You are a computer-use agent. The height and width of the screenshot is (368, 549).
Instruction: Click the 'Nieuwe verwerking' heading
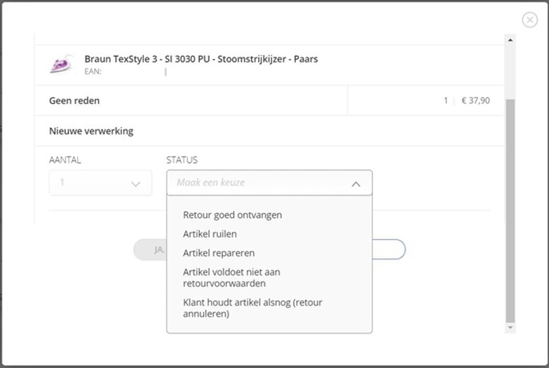pyautogui.click(x=91, y=131)
